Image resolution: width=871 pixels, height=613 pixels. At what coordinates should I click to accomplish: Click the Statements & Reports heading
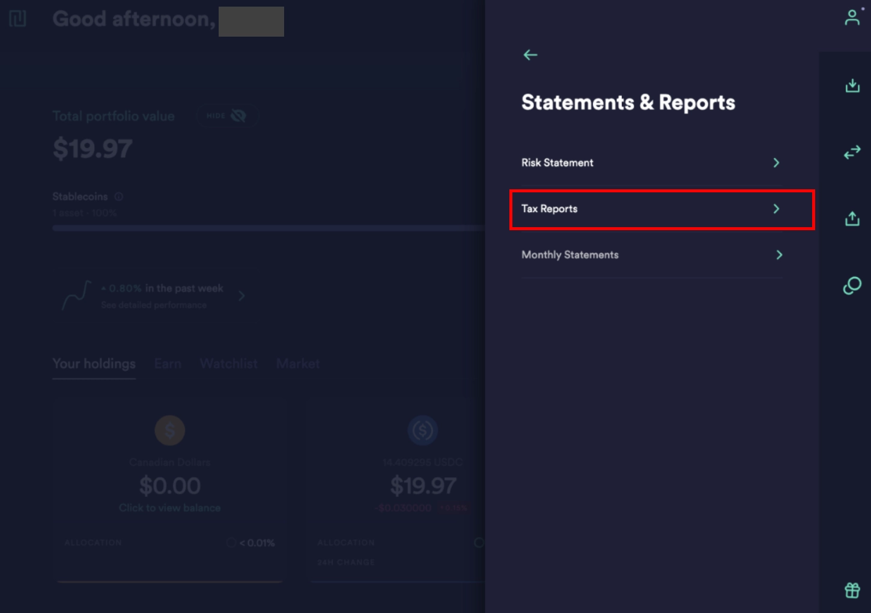point(628,103)
